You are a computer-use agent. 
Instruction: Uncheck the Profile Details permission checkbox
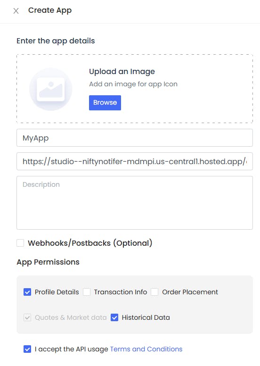click(27, 292)
